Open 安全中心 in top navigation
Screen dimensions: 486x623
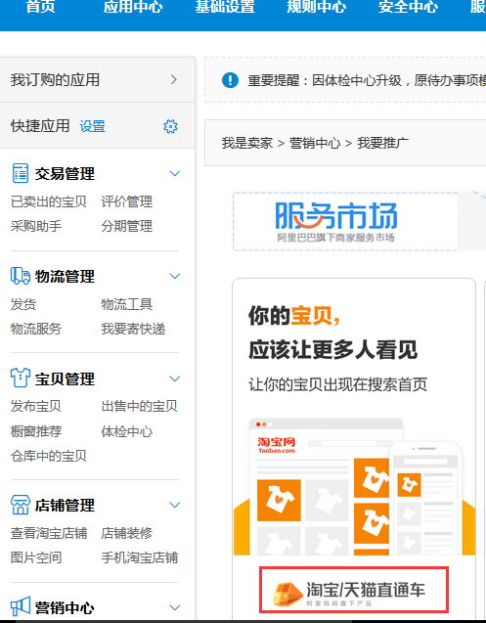click(x=408, y=6)
